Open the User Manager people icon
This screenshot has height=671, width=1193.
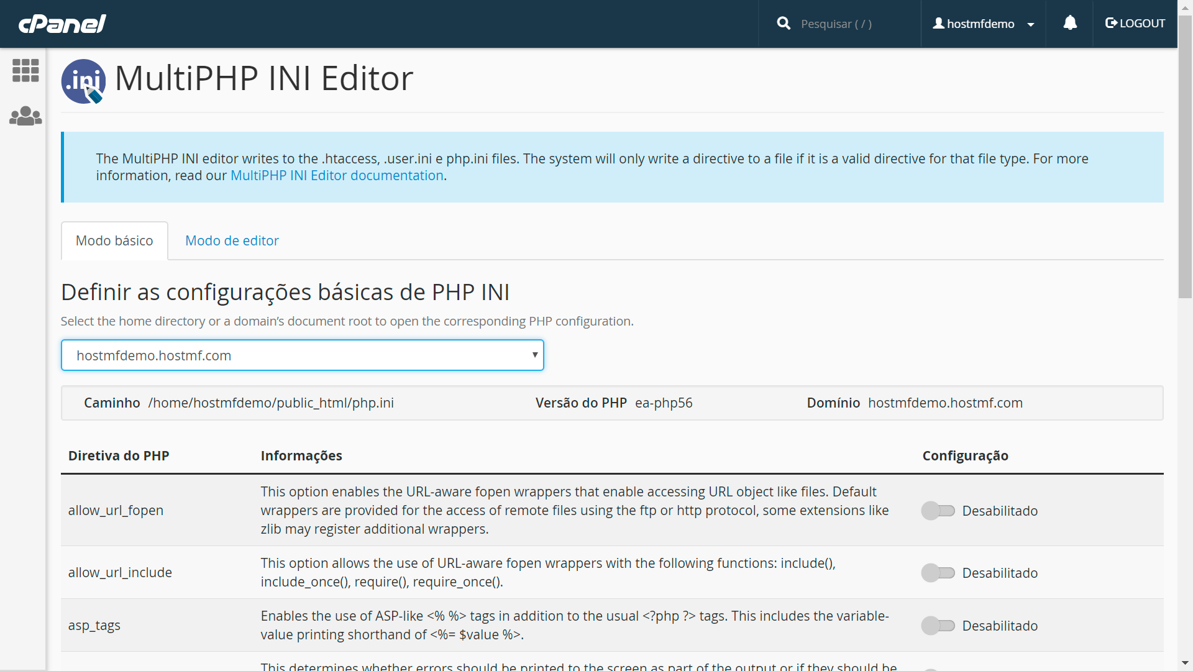coord(25,116)
